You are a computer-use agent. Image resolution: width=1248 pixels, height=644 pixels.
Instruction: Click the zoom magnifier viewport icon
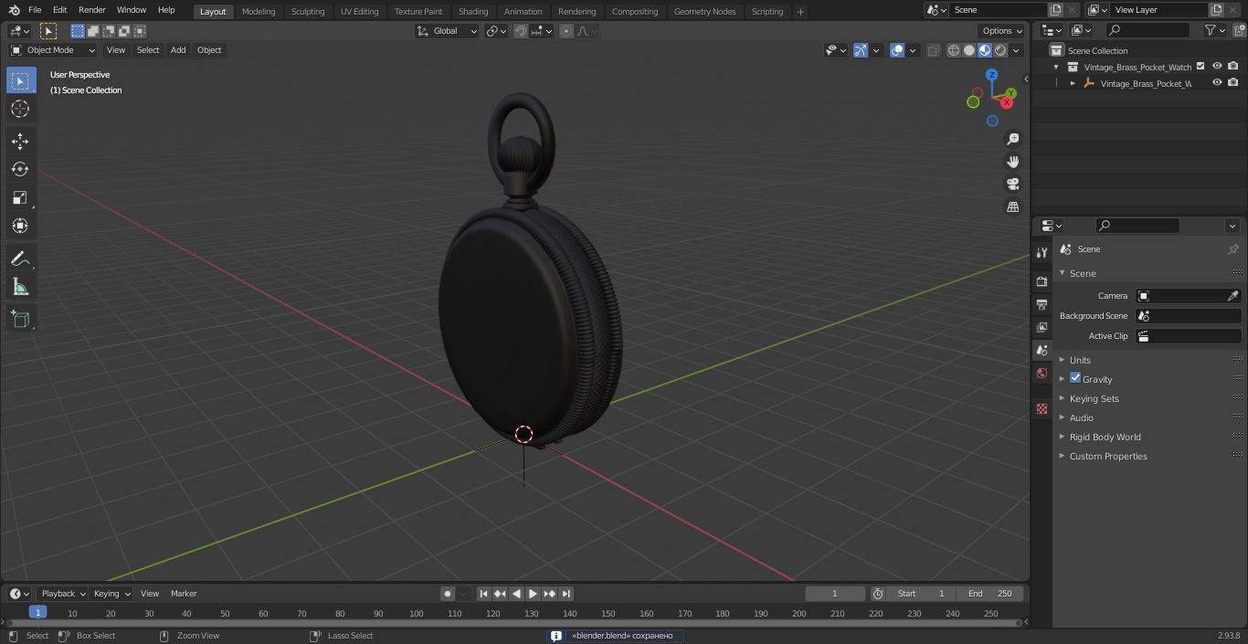click(1012, 139)
